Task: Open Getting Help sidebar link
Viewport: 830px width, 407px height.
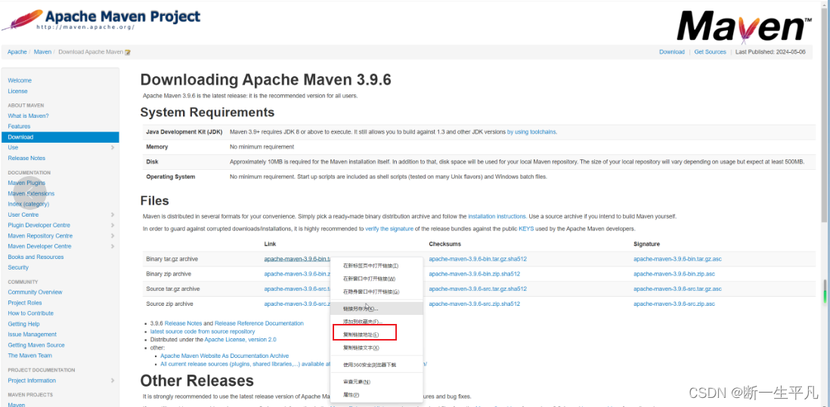Action: (x=24, y=323)
